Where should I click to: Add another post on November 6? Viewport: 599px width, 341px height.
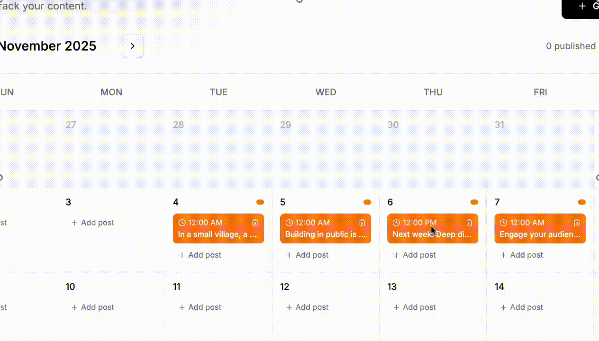tap(415, 255)
